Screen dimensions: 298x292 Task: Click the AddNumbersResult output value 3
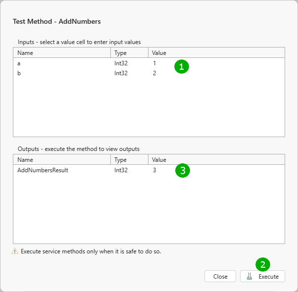[154, 170]
